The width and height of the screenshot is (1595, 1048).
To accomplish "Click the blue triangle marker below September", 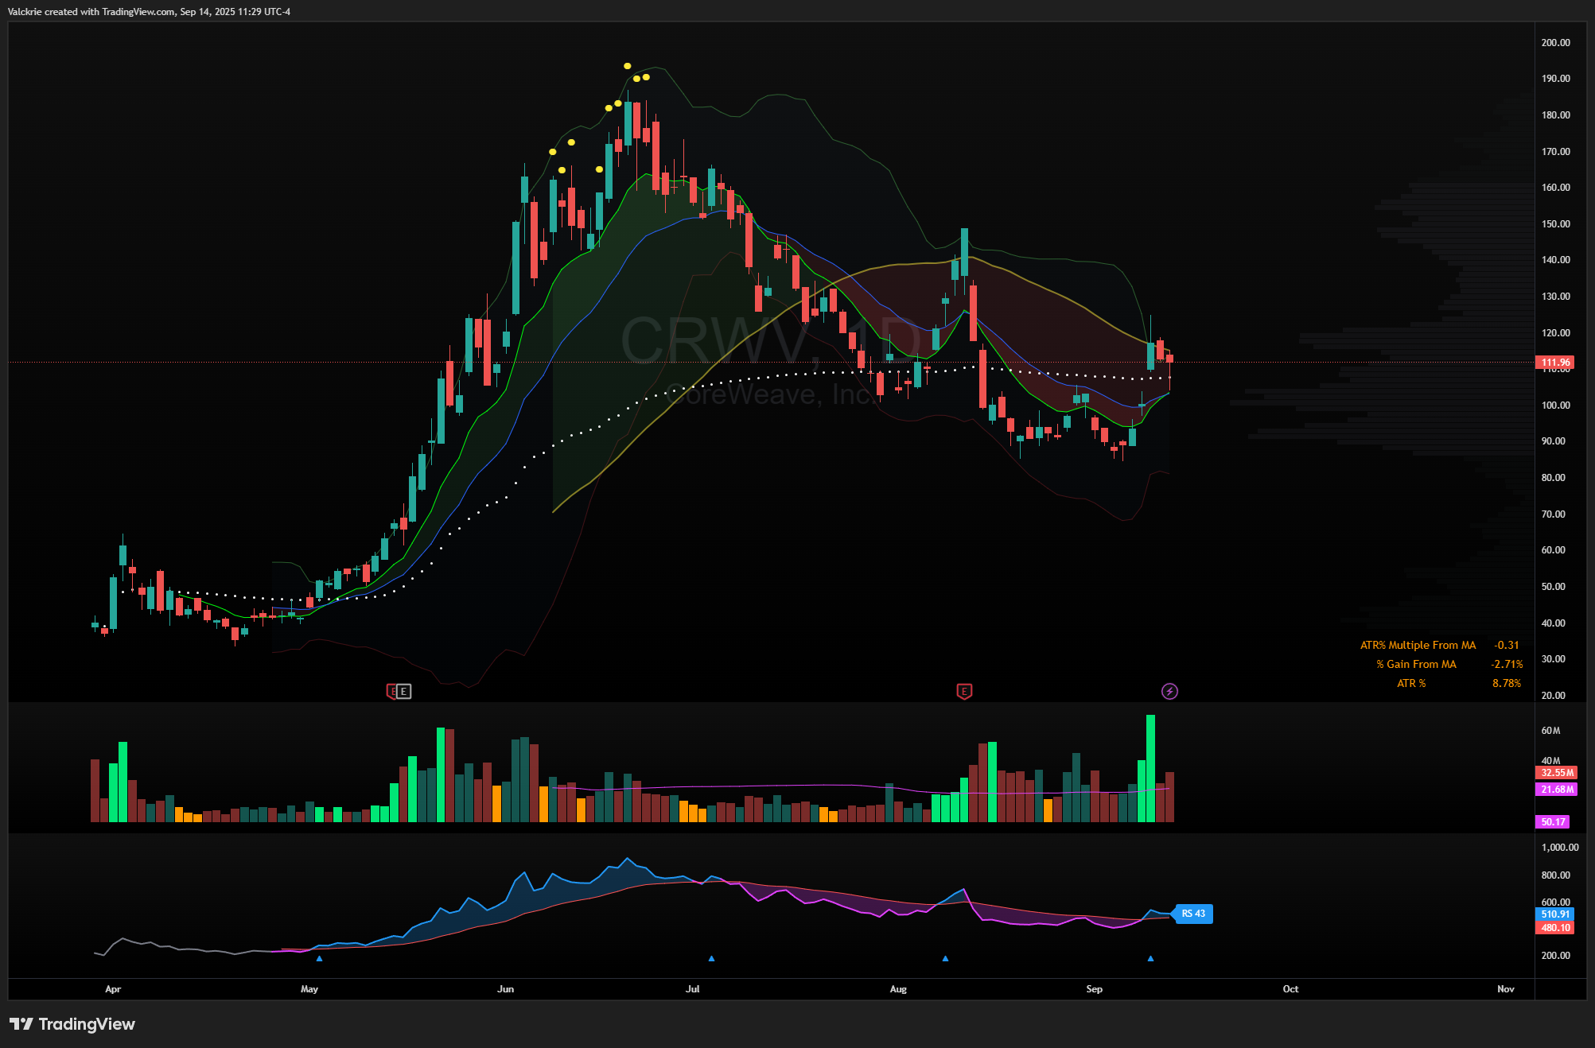I will pos(1150,958).
